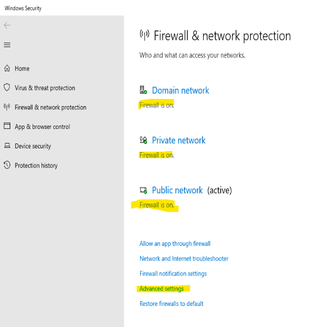Screen dimensions: 326x327
Task: Select Restore firewalls to default
Action: (171, 304)
